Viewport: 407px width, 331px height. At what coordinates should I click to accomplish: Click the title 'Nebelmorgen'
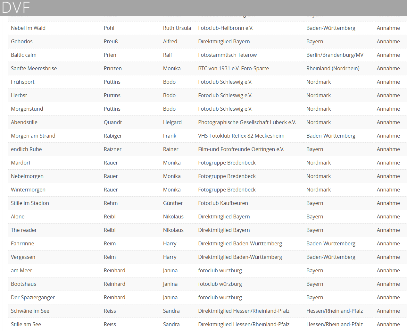click(27, 176)
